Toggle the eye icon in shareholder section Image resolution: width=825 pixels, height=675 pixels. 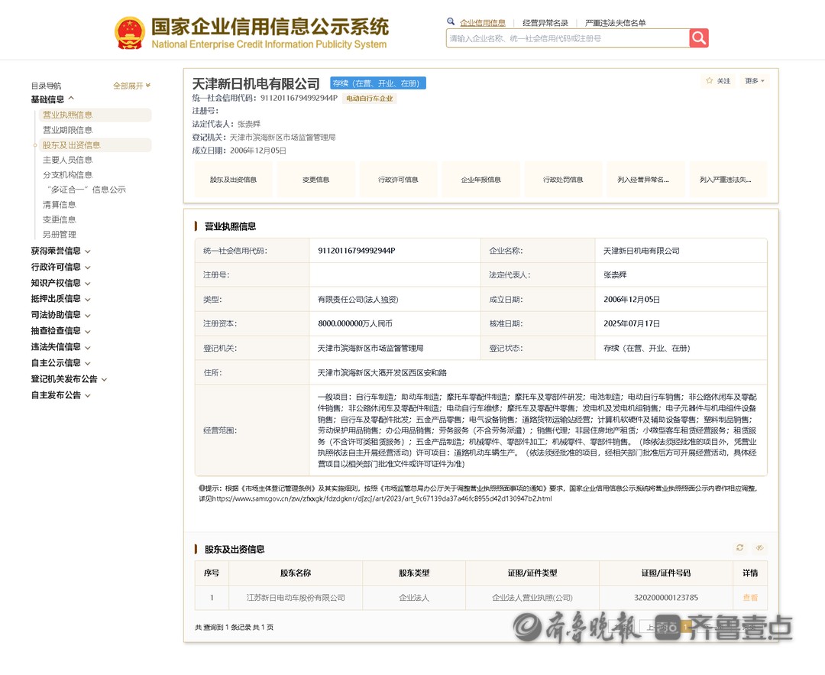click(760, 548)
